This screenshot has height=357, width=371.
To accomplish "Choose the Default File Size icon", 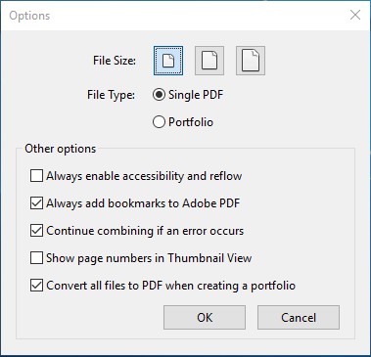I will 209,61.
